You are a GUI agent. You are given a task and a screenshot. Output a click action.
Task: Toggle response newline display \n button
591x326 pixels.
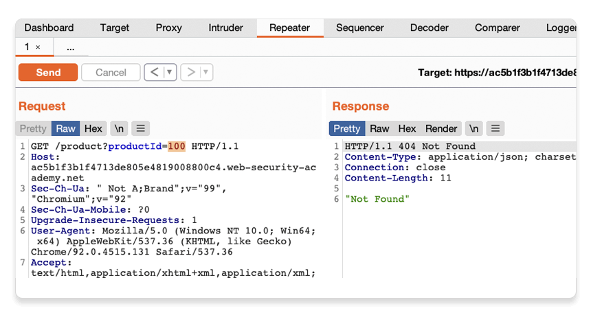point(474,128)
